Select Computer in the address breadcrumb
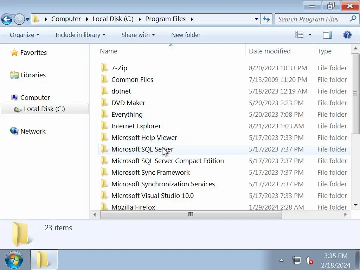Viewport: 360px width, 270px height. coord(66,19)
